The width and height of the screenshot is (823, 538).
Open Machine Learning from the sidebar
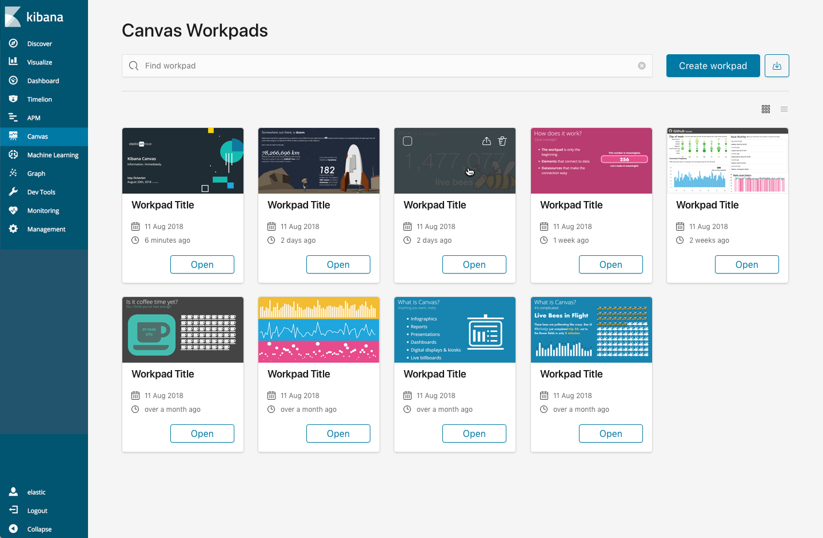pyautogui.click(x=53, y=155)
